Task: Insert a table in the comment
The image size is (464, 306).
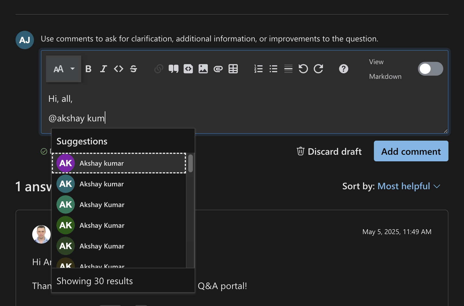Action: (233, 69)
